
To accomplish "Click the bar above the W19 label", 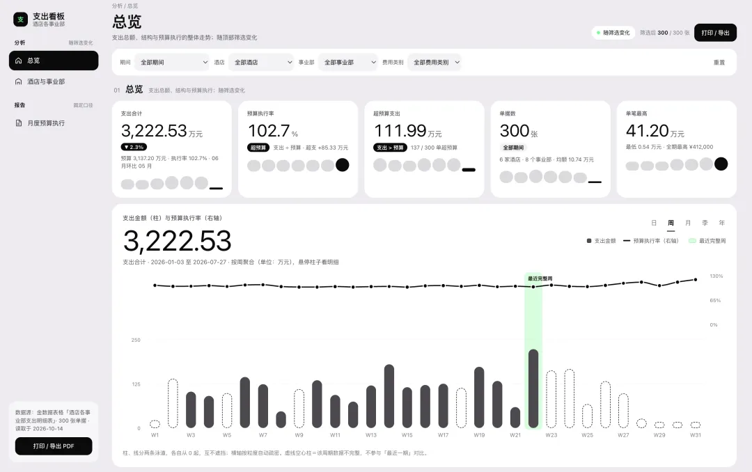I will (x=479, y=398).
